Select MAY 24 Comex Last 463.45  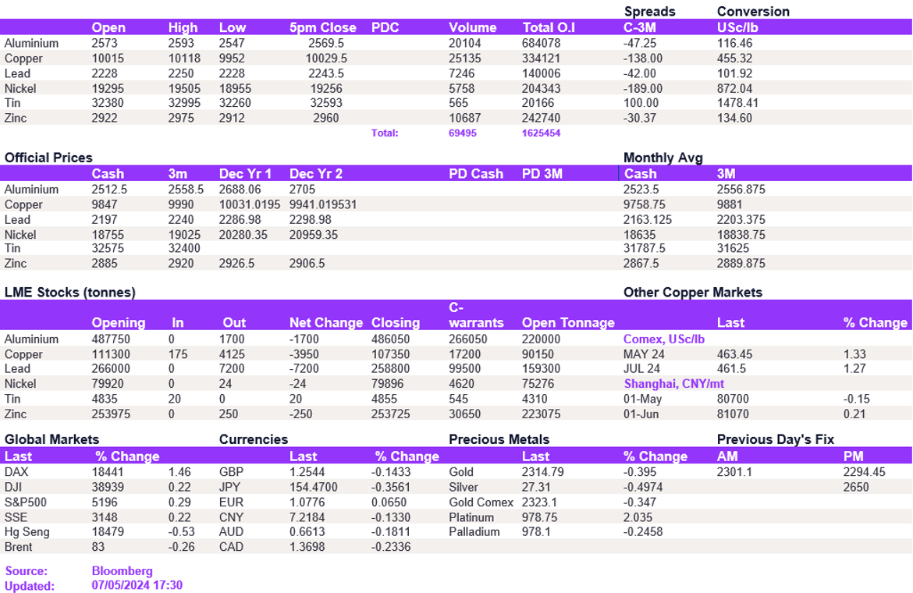tap(734, 354)
